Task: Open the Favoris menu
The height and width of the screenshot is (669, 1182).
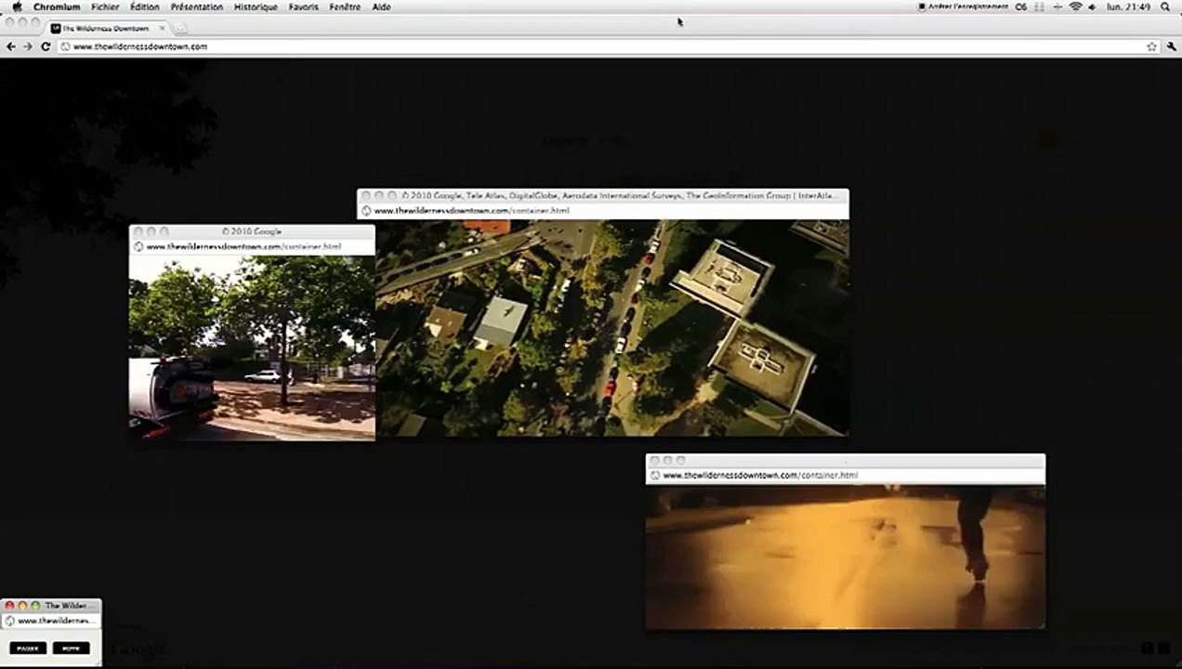Action: click(x=304, y=7)
